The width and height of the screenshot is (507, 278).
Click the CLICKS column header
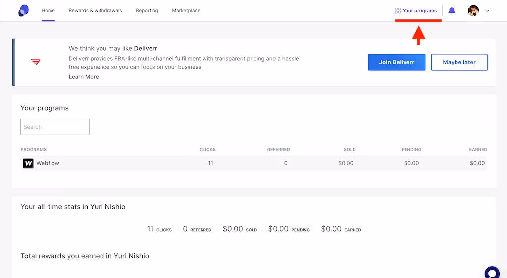pos(207,149)
